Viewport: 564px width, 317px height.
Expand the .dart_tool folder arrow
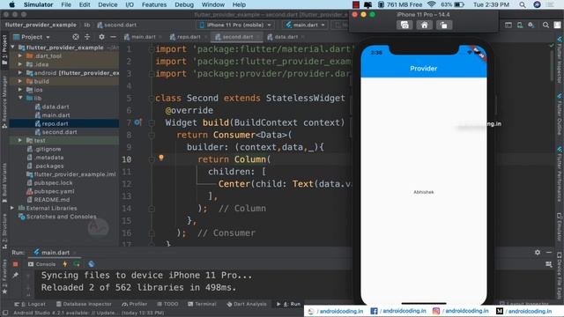[x=20, y=56]
